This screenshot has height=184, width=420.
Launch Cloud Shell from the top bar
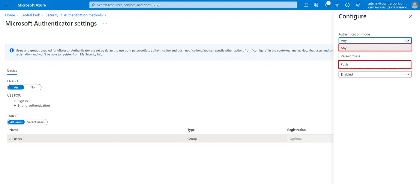tap(306, 5)
